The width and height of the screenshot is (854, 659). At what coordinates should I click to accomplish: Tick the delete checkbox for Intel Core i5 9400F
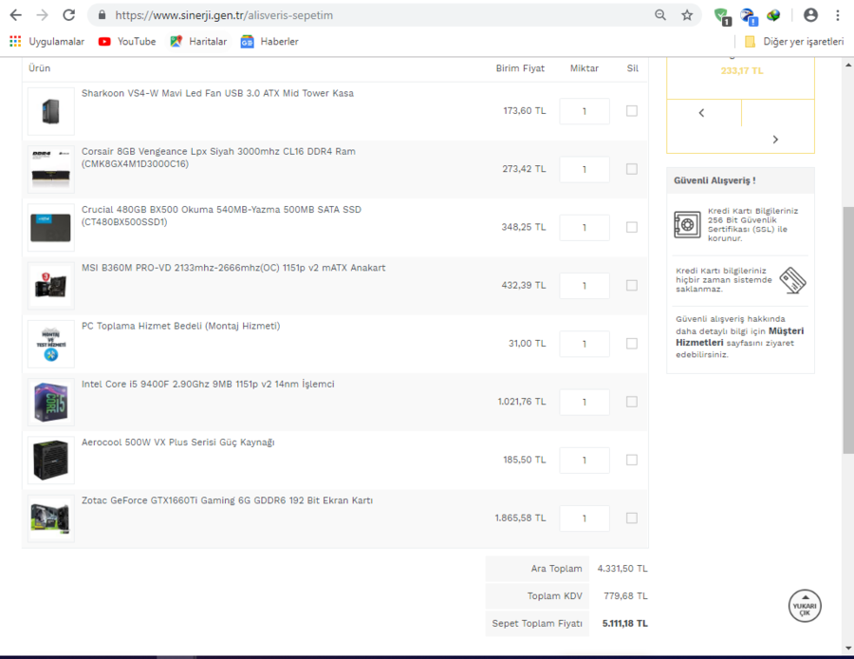(x=632, y=402)
